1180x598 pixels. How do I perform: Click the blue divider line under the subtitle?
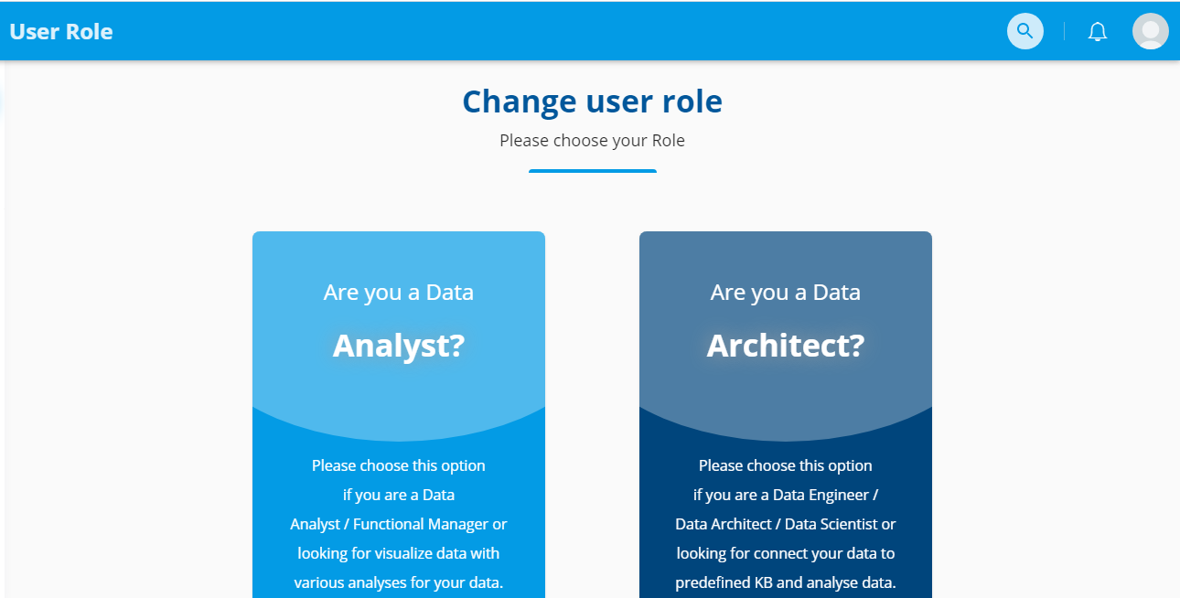tap(593, 171)
